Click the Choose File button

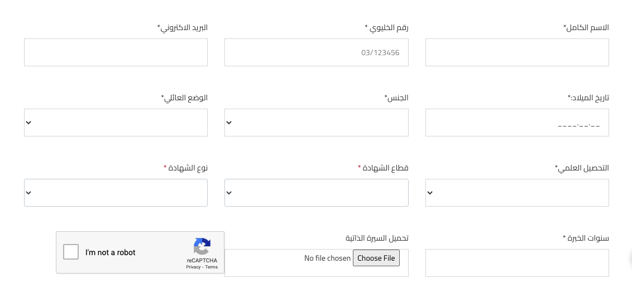[x=376, y=258]
